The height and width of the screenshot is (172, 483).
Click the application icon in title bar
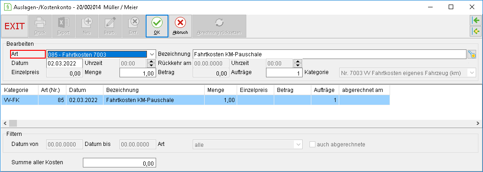tap(7, 7)
